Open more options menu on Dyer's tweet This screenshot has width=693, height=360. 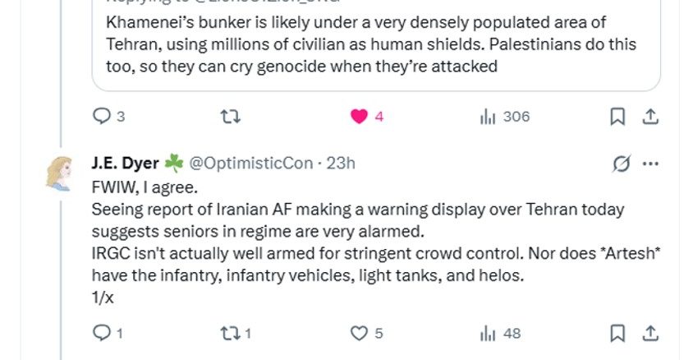(650, 164)
